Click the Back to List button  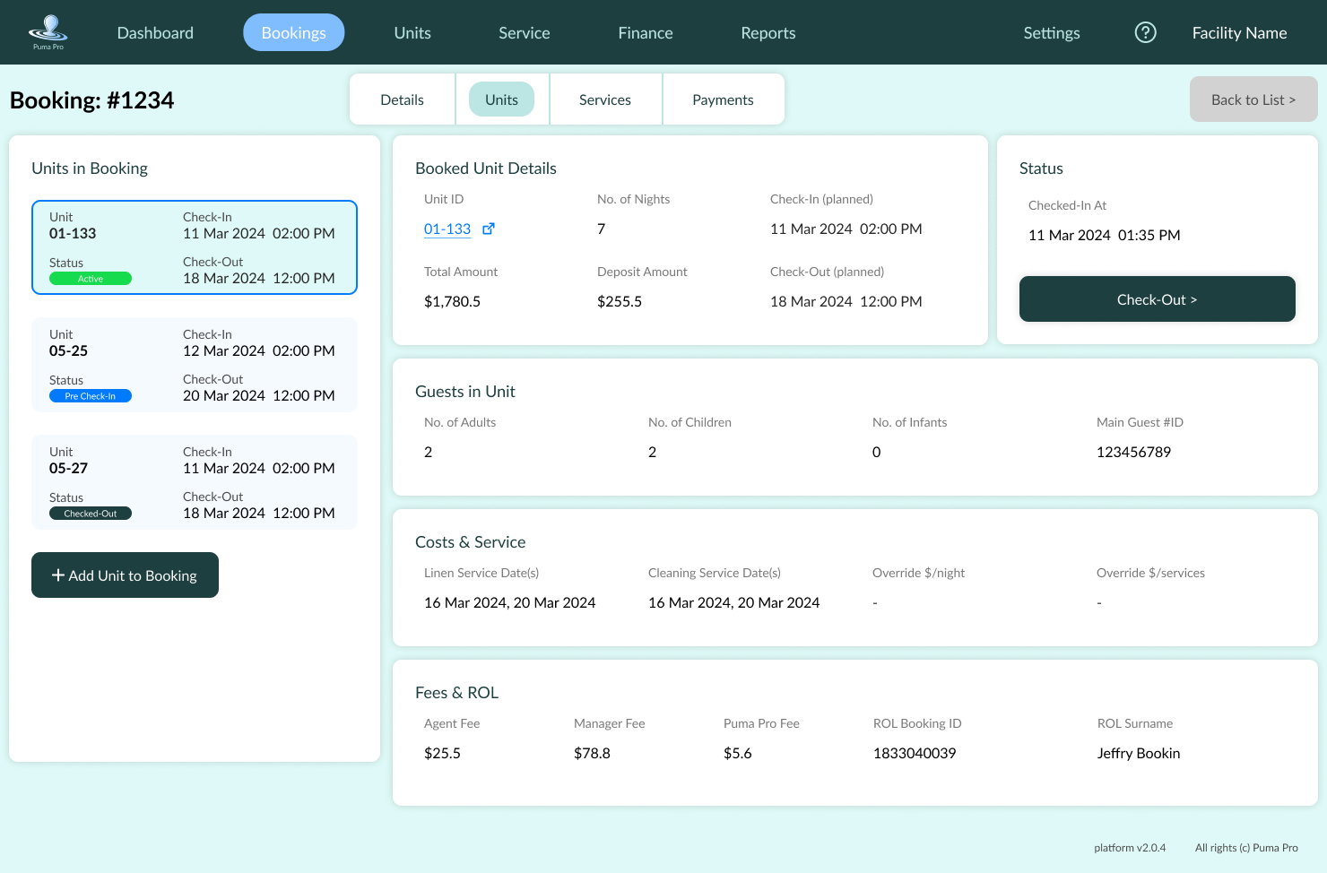click(x=1253, y=99)
